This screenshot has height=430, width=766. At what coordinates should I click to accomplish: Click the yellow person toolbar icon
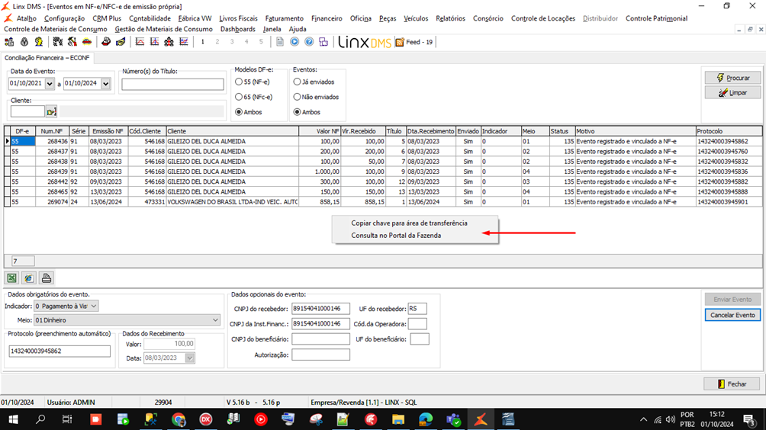[39, 42]
